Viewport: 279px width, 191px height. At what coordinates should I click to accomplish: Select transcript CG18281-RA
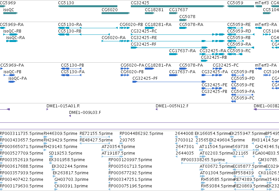(x=158, y=25)
